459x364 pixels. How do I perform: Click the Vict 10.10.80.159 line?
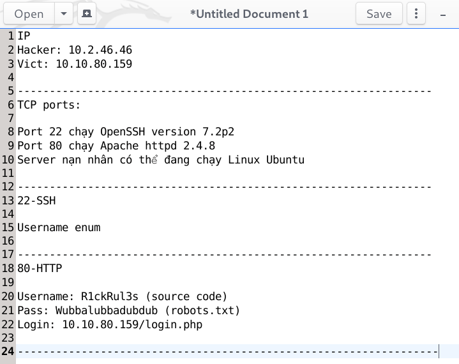(75, 64)
